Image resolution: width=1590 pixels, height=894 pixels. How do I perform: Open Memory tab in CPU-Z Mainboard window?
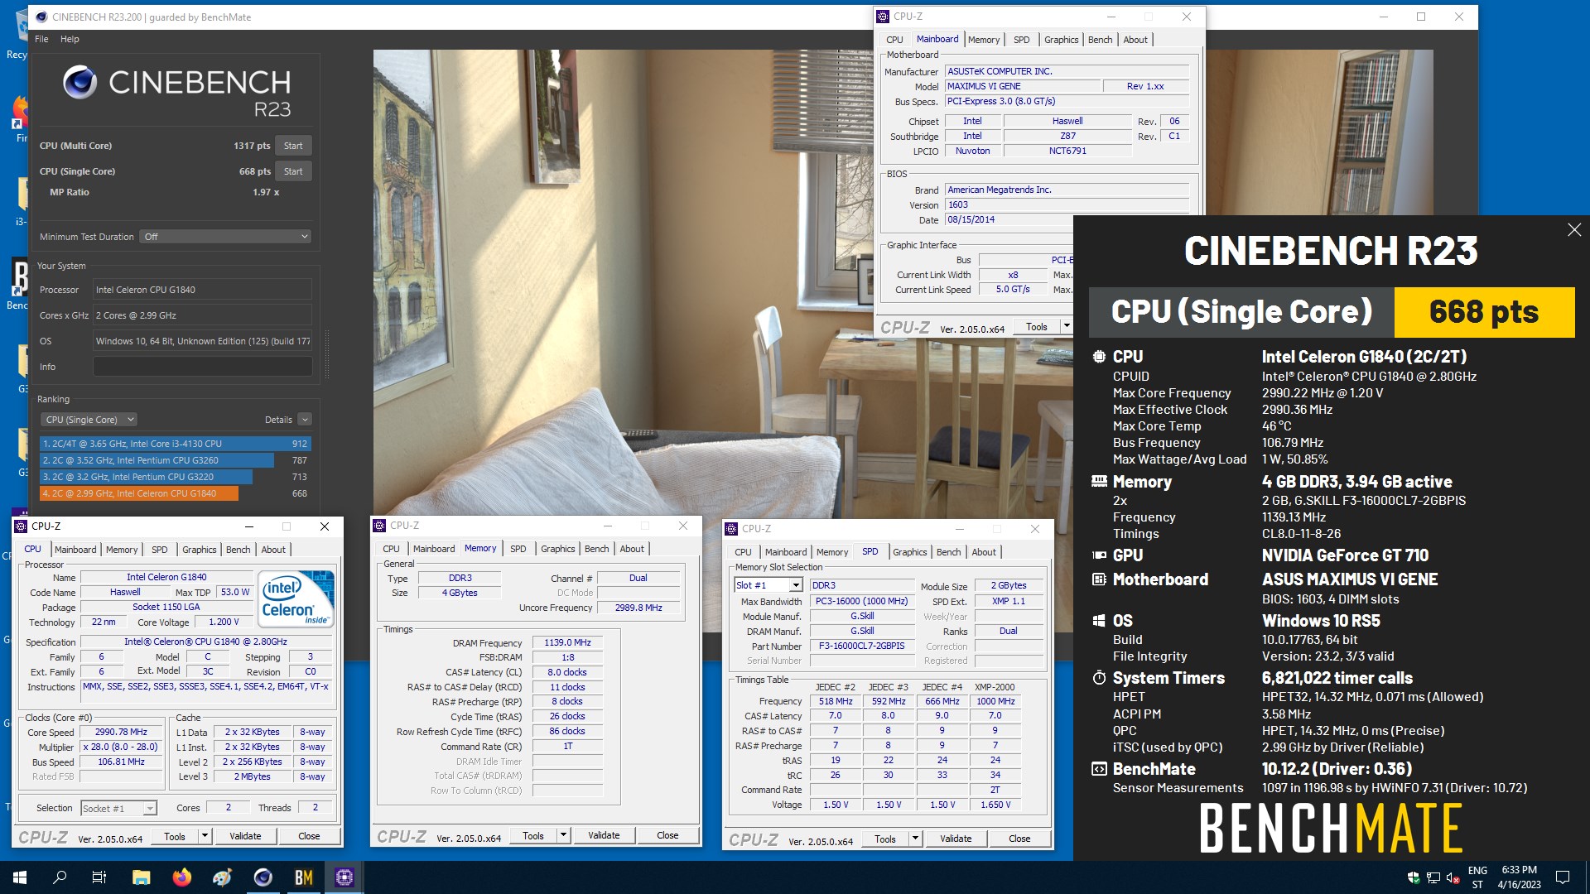point(983,40)
